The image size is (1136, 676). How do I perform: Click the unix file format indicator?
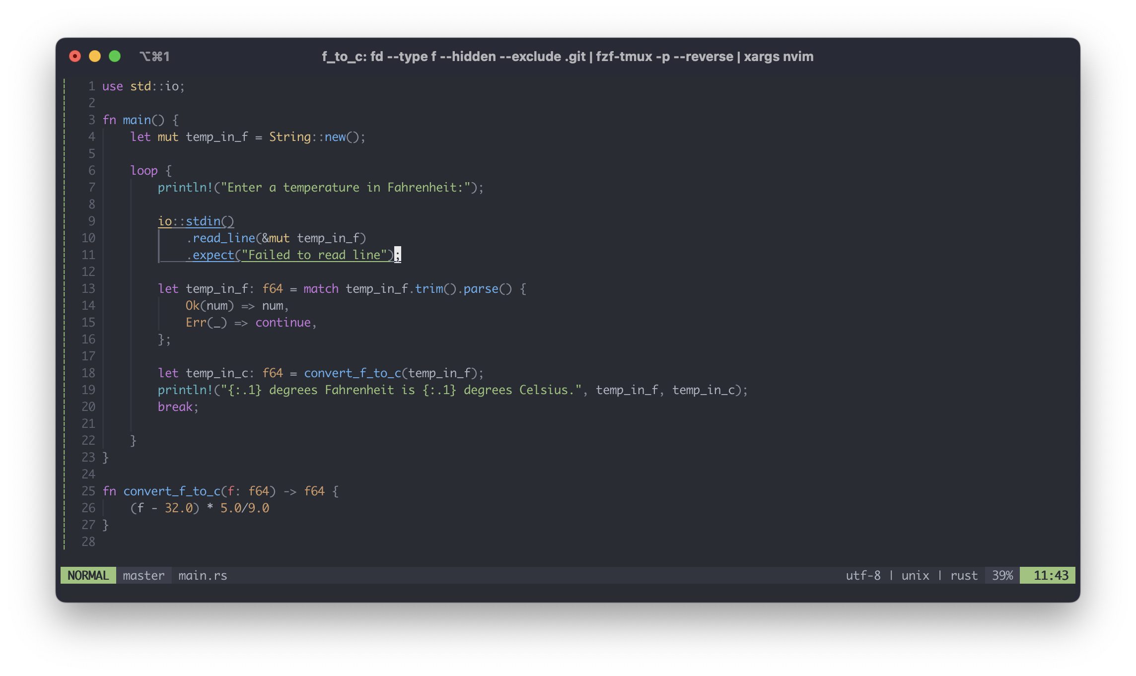(915, 575)
